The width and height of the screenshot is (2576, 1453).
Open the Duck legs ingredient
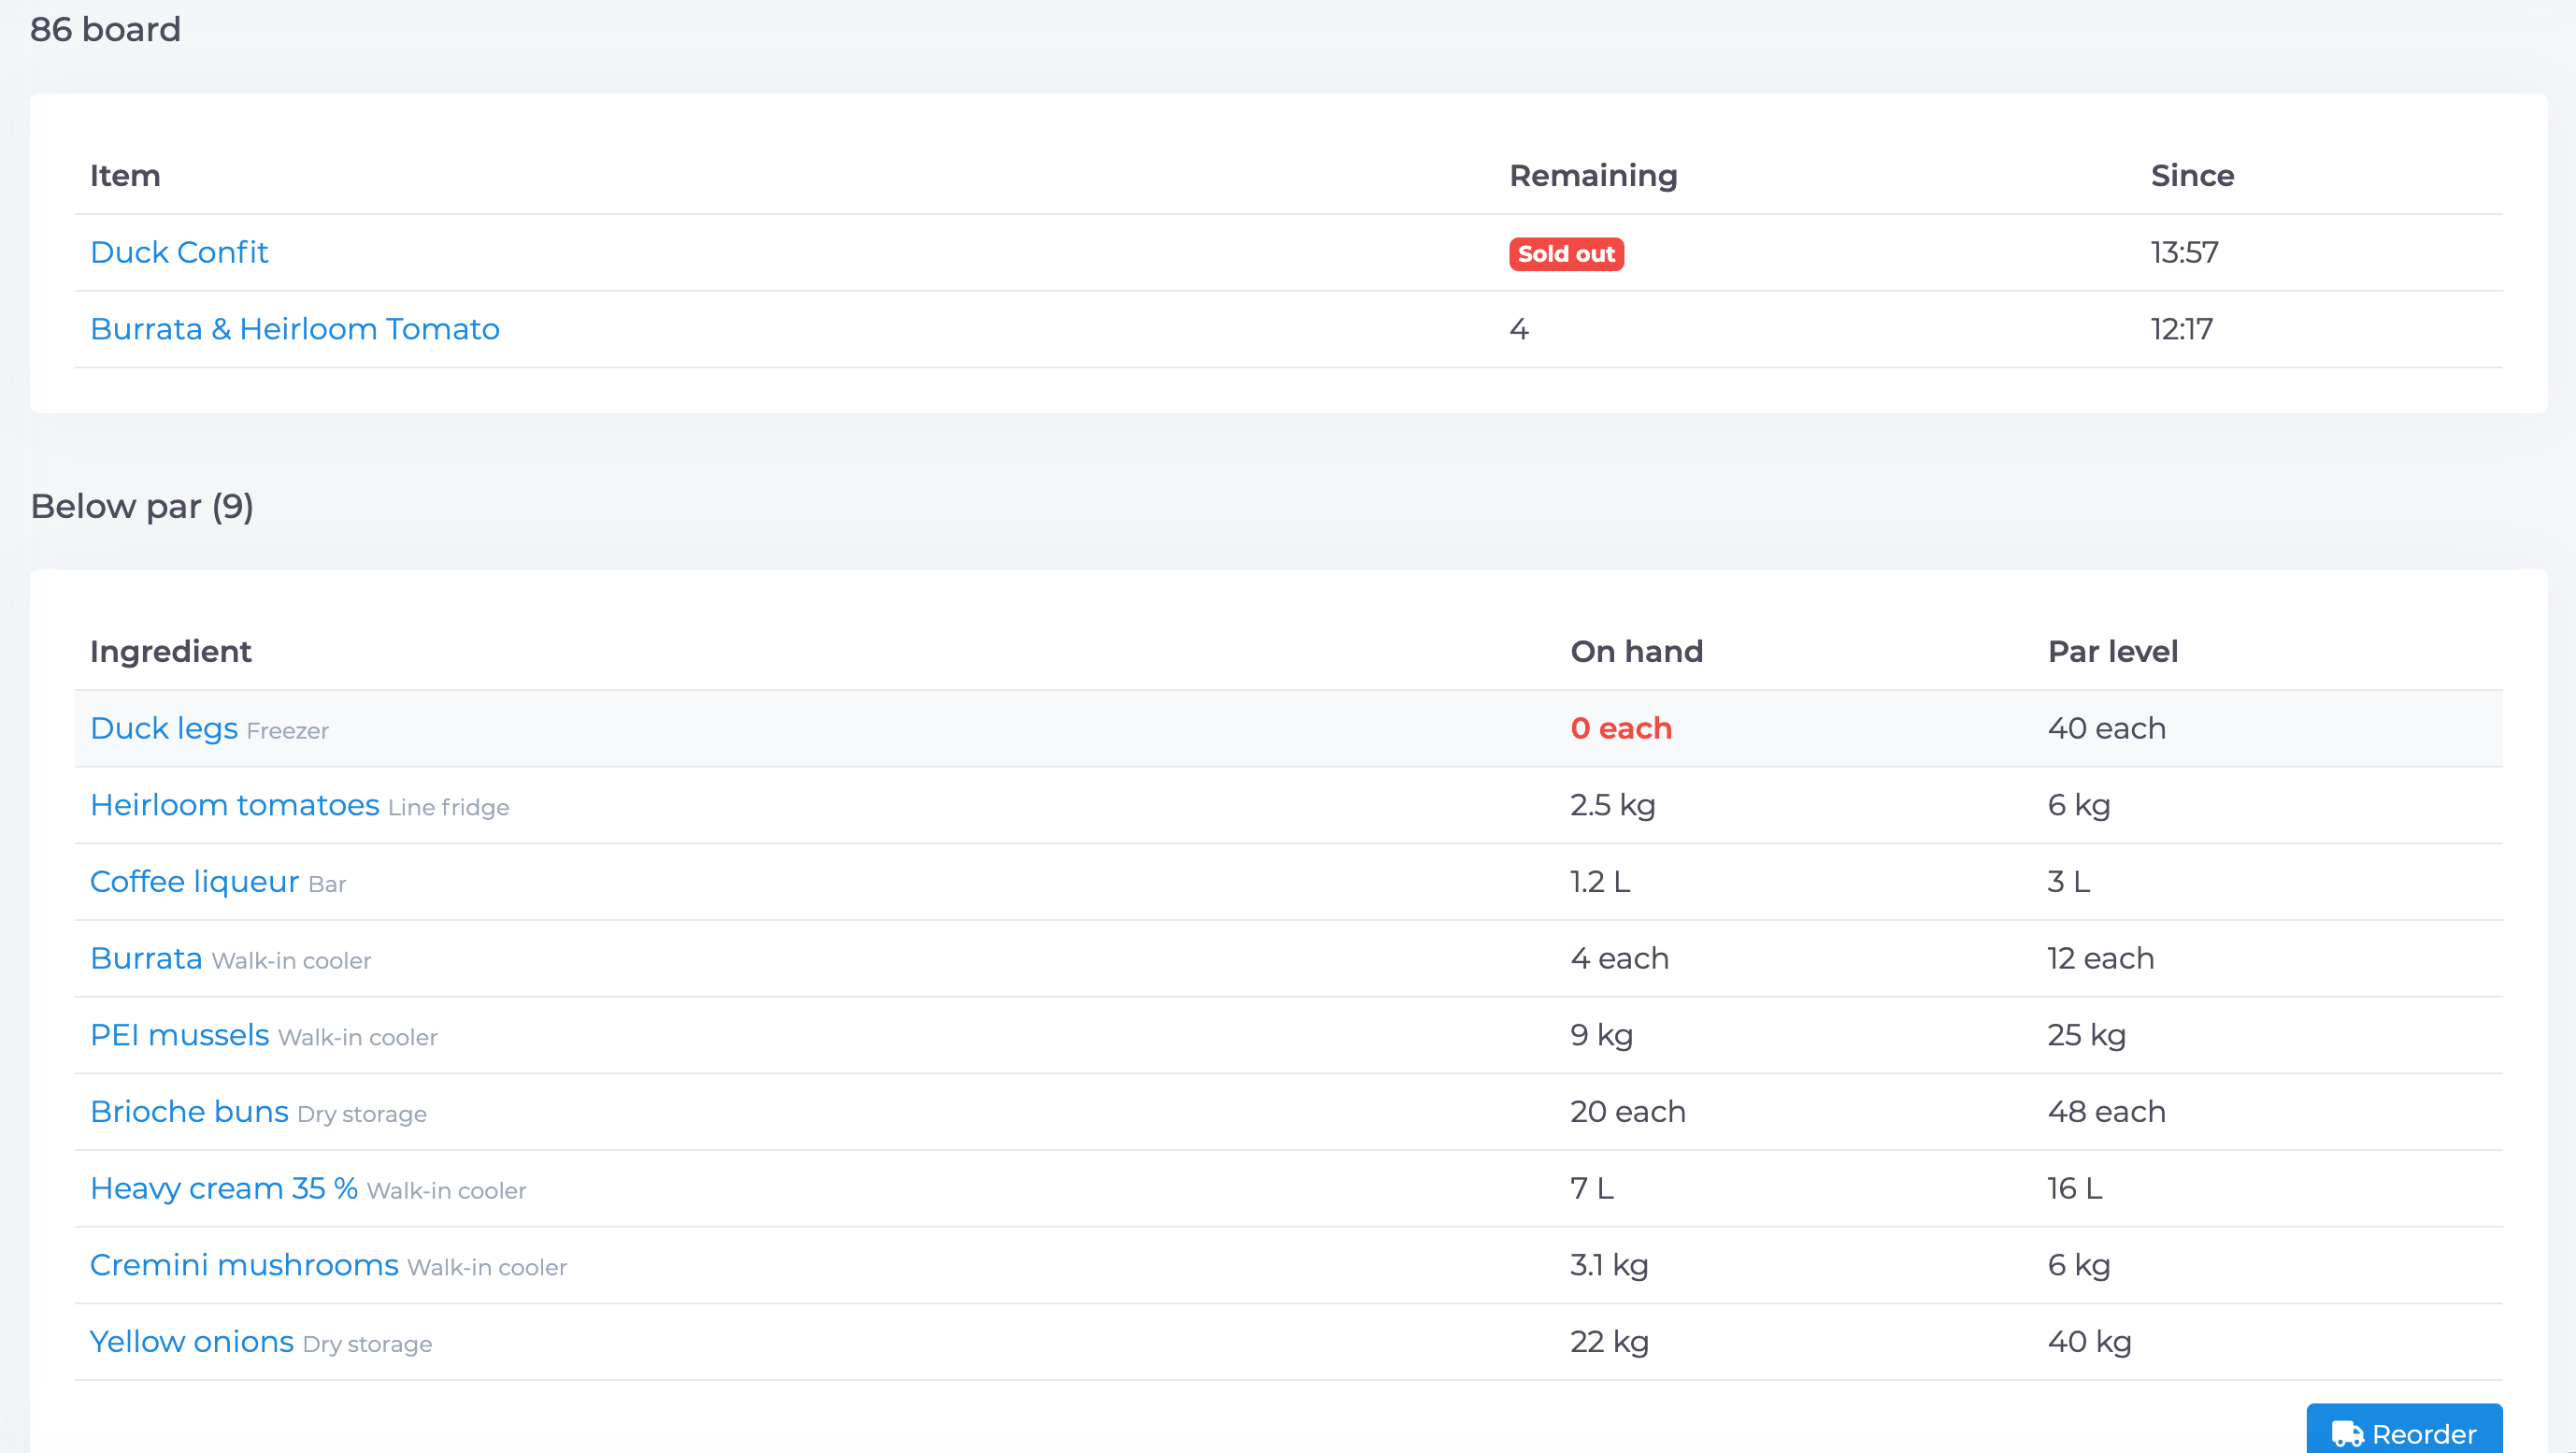(164, 728)
